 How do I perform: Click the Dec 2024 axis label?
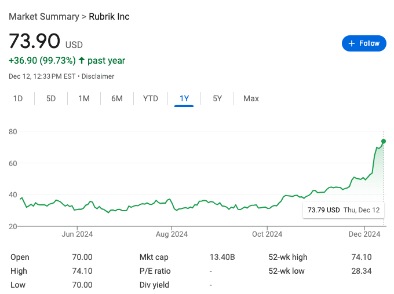tap(364, 234)
